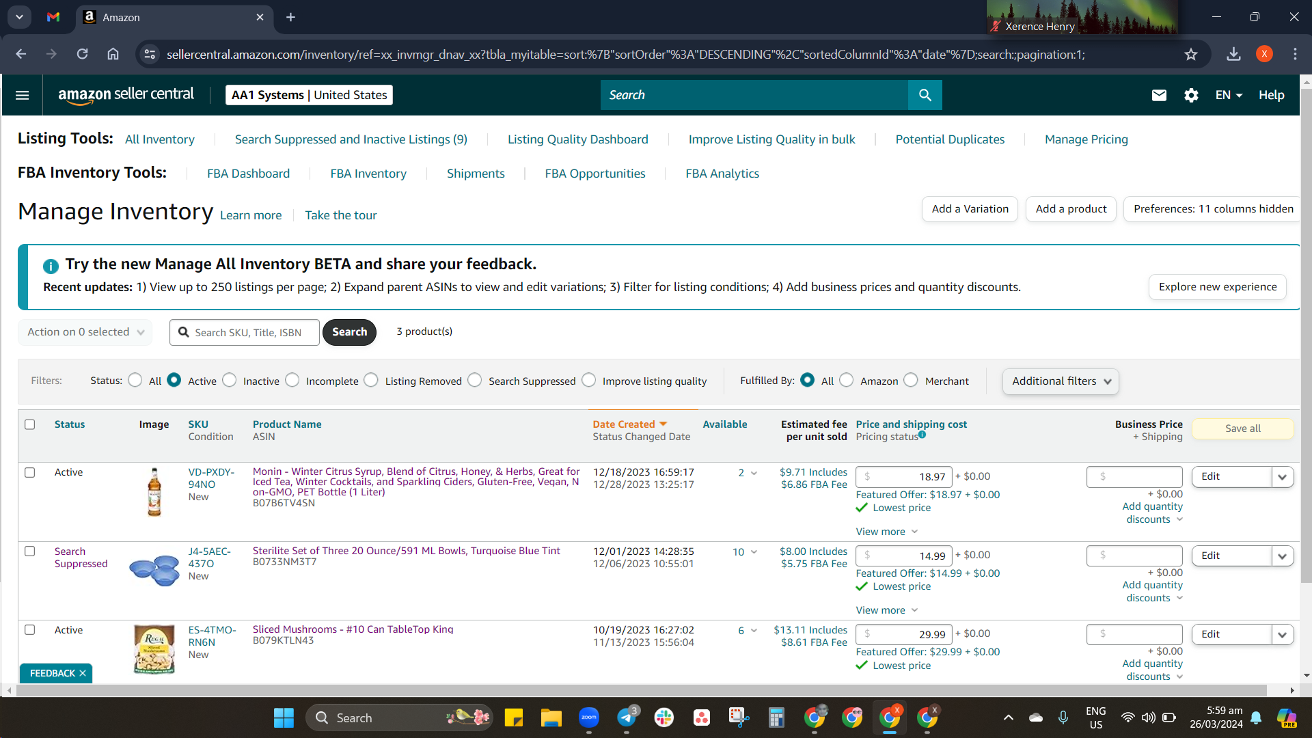Open Listing Quality Dashboard
The height and width of the screenshot is (738, 1312).
point(578,139)
